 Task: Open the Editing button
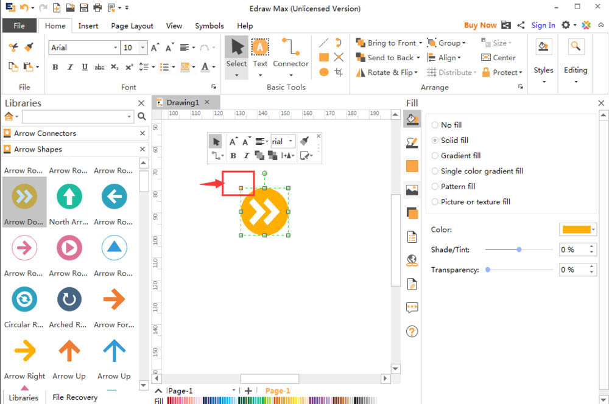click(576, 61)
